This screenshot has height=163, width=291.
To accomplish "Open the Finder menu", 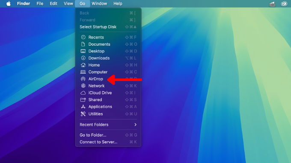I will pos(24,3).
